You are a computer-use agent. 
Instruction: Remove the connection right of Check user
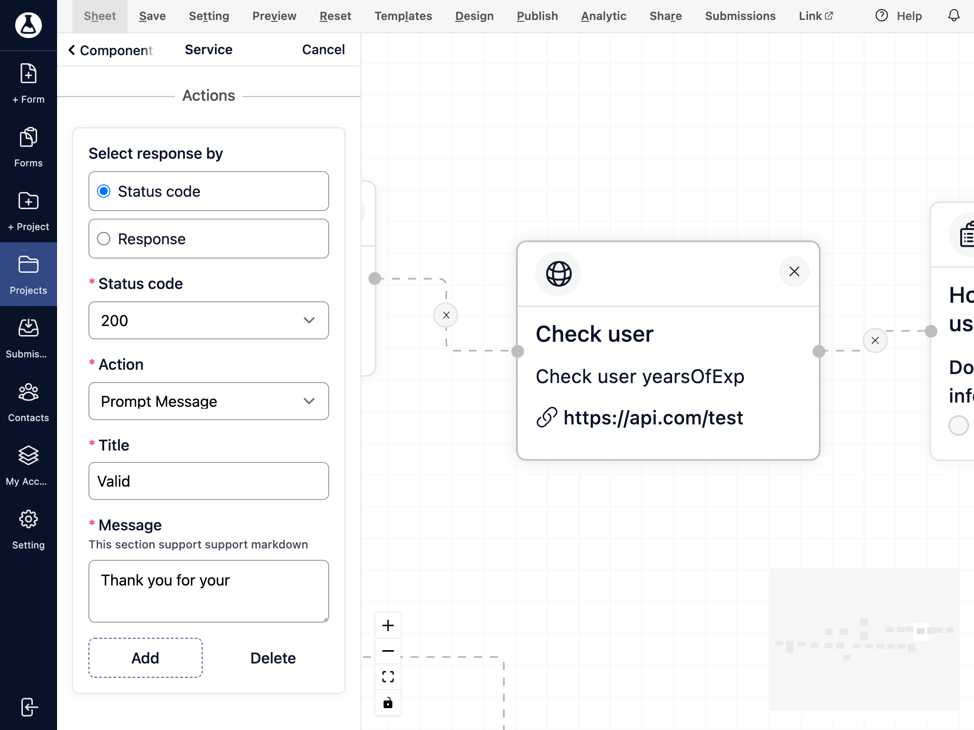click(875, 340)
